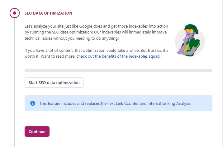Open the benefits of the indexables squad link
This screenshot has height=147, width=223.
[118, 56]
